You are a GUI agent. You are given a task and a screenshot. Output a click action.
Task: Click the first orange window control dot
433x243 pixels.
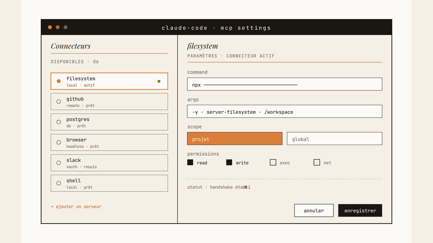pos(50,27)
